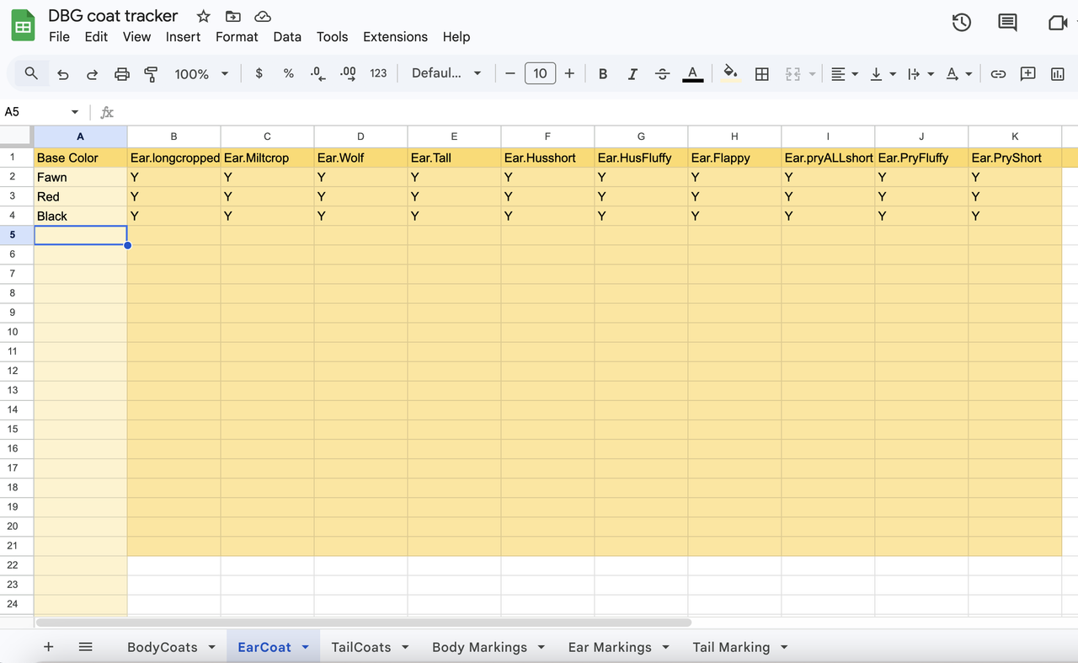The image size is (1078, 663).
Task: Apply strikethrough formatting
Action: (x=662, y=74)
